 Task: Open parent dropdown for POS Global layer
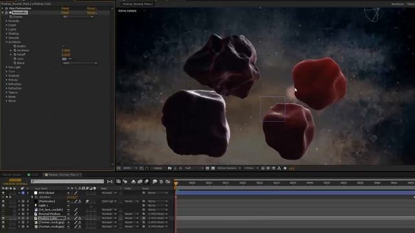[x=158, y=193]
